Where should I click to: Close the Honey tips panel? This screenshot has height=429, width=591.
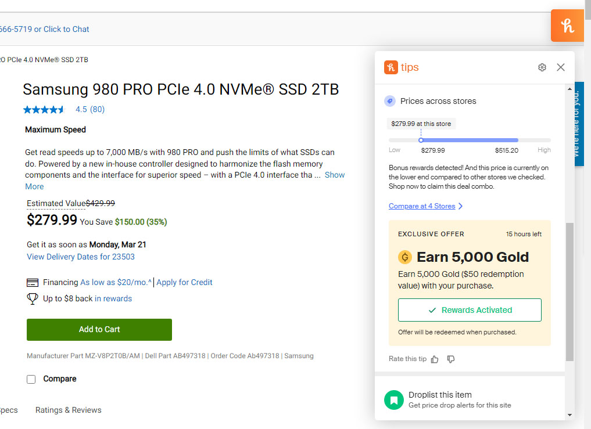(x=561, y=67)
